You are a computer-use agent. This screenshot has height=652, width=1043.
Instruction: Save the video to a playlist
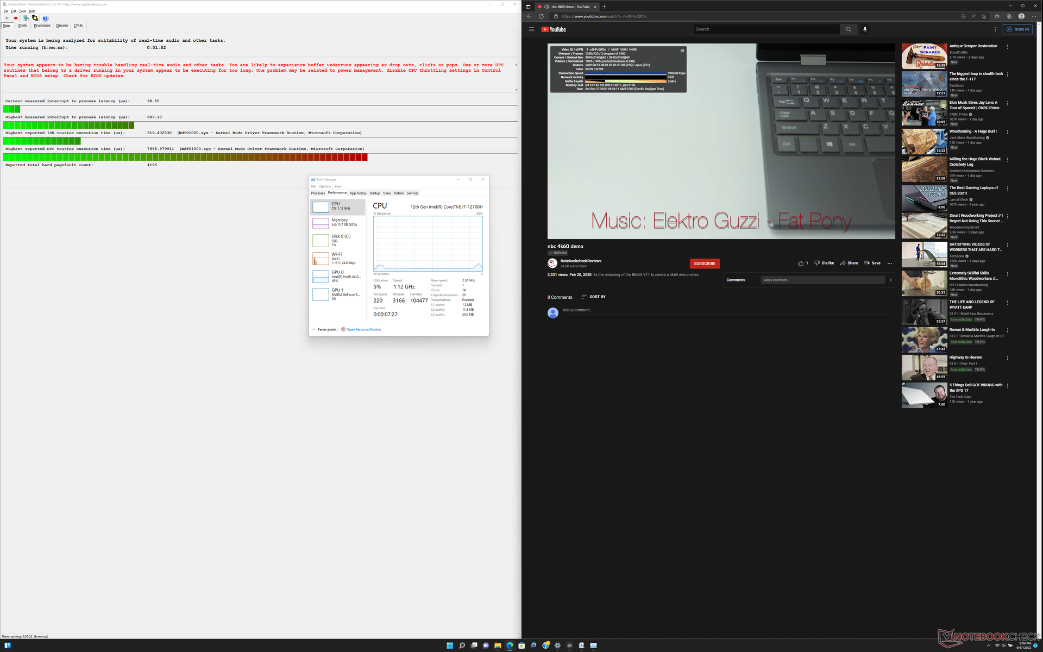pos(872,263)
